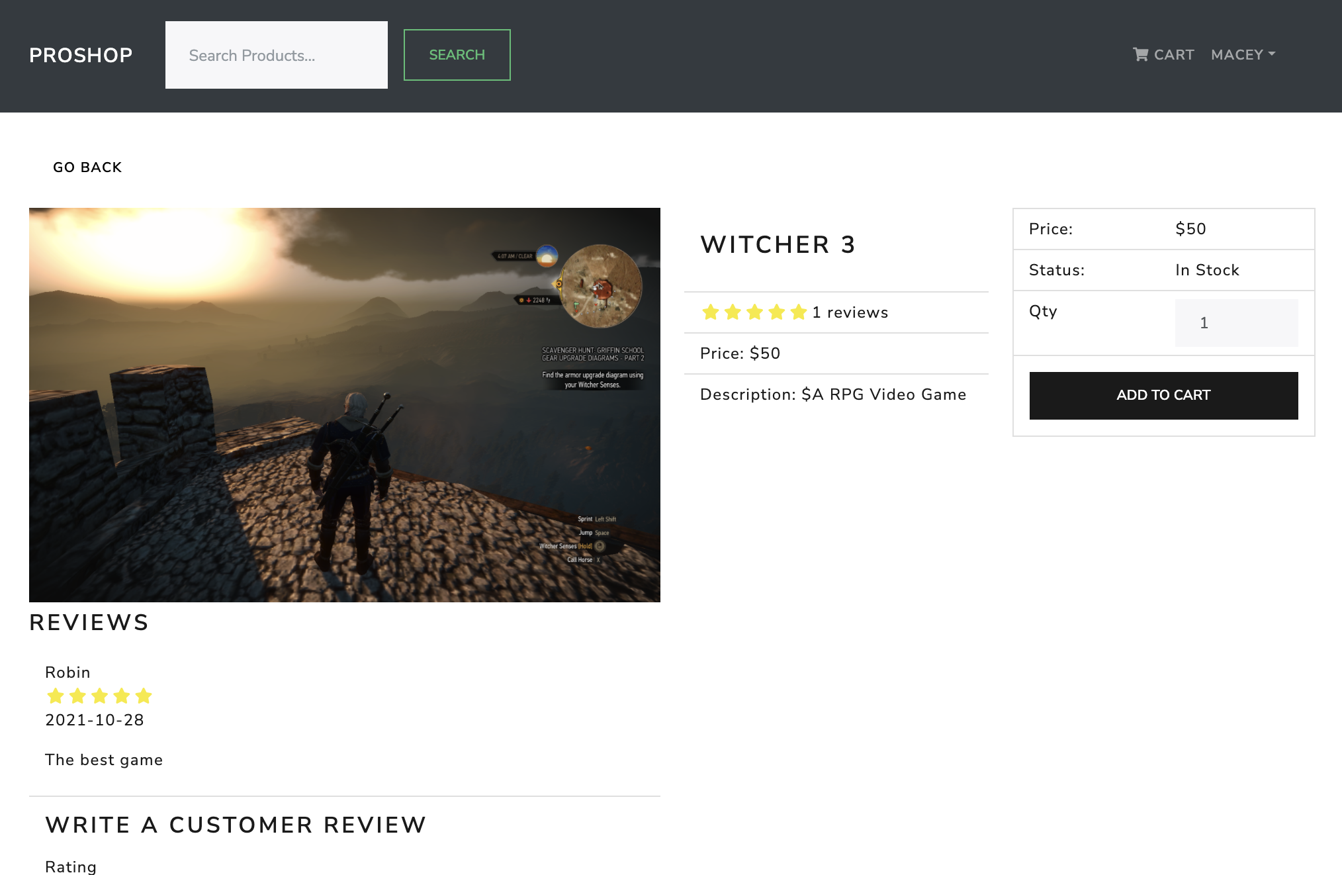Click the MACEY dropdown caret arrow

[1272, 54]
